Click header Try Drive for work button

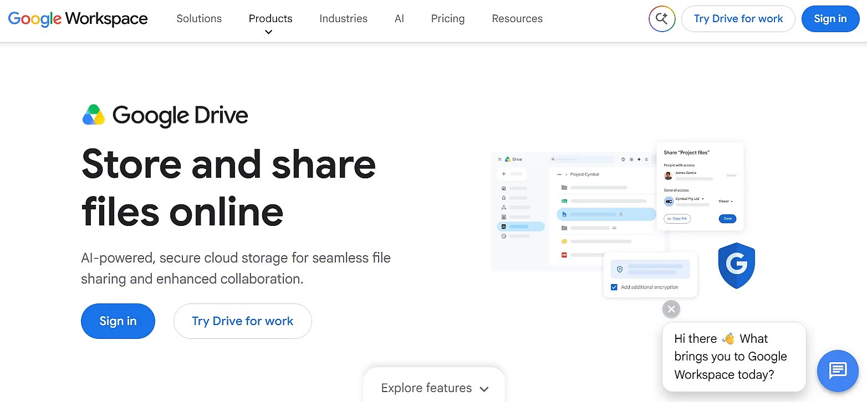pos(738,19)
